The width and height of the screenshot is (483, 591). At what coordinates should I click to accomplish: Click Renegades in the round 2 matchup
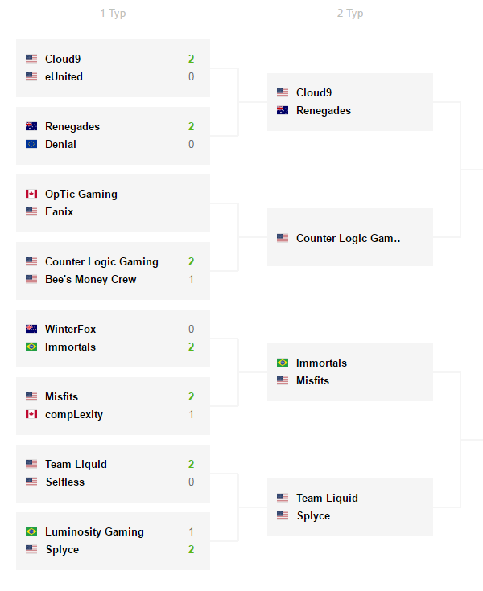(x=324, y=111)
